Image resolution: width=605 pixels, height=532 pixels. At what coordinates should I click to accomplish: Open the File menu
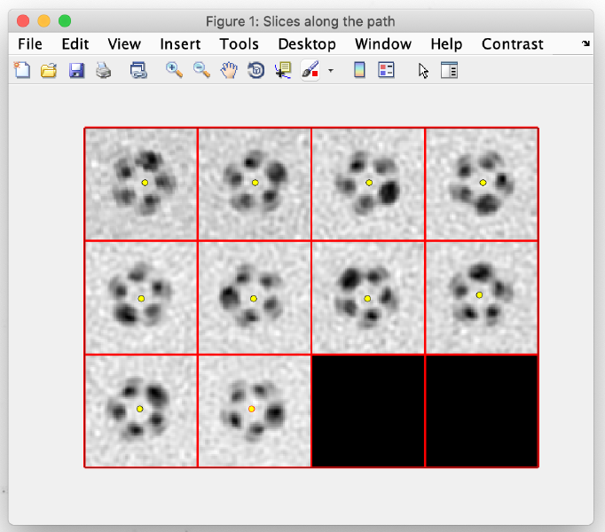(30, 44)
